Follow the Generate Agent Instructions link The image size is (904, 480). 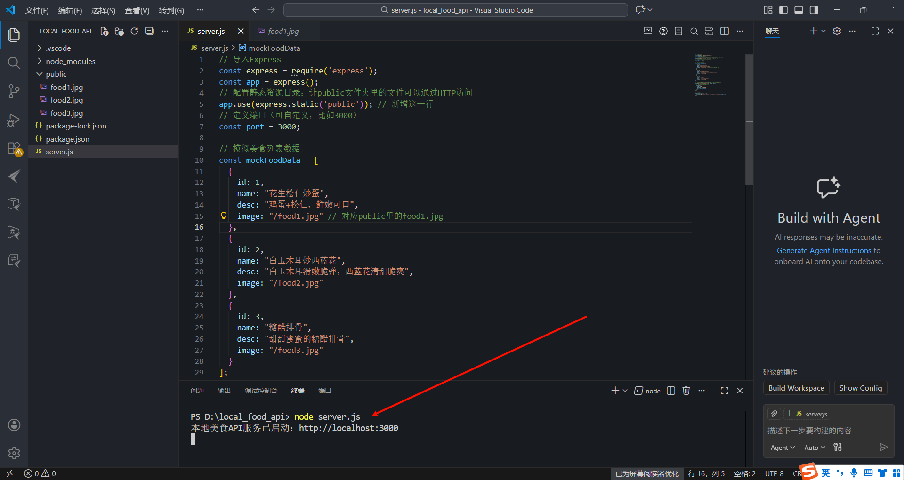(x=824, y=251)
